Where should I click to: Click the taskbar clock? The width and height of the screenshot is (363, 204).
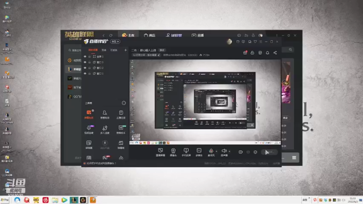353,200
